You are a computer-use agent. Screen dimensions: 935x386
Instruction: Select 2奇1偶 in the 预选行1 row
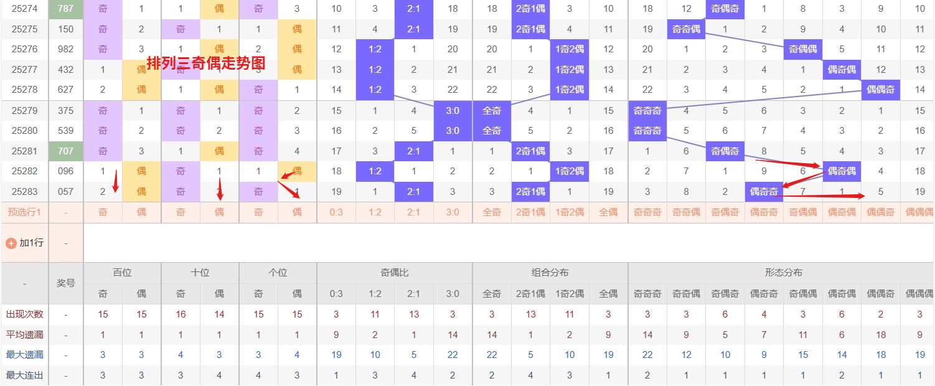pos(530,212)
